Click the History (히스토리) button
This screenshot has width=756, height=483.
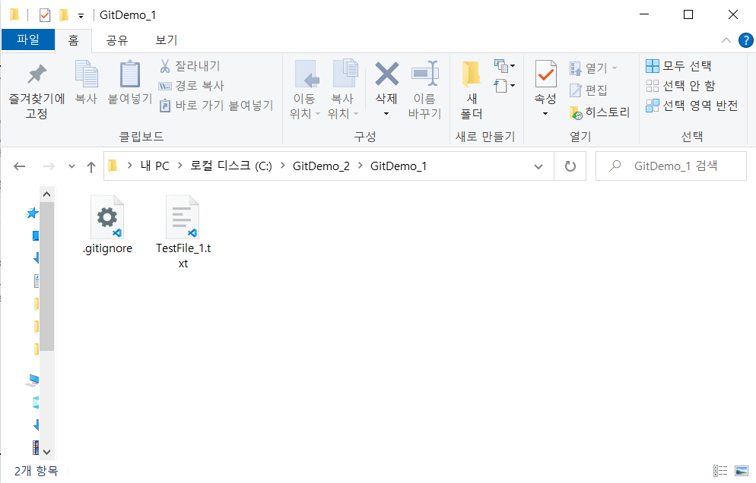(599, 112)
